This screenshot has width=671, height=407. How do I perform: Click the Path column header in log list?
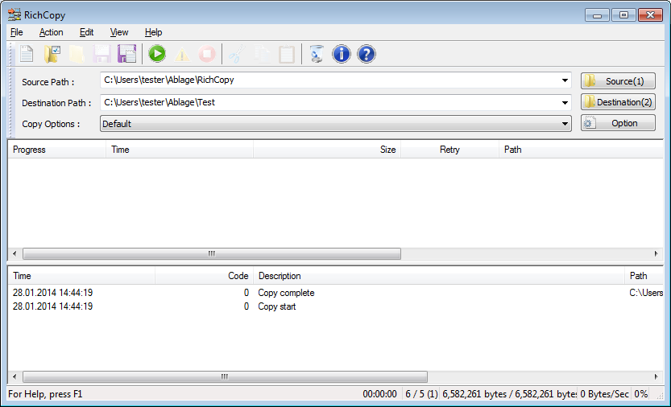644,276
